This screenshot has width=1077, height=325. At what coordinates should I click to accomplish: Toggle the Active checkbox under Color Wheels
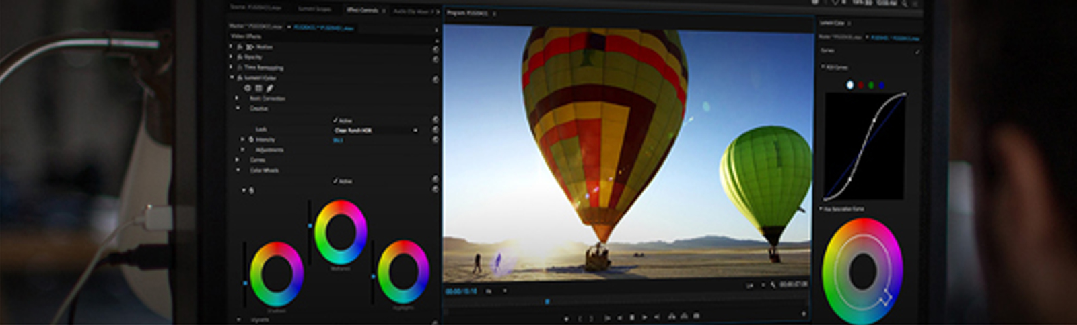point(335,181)
